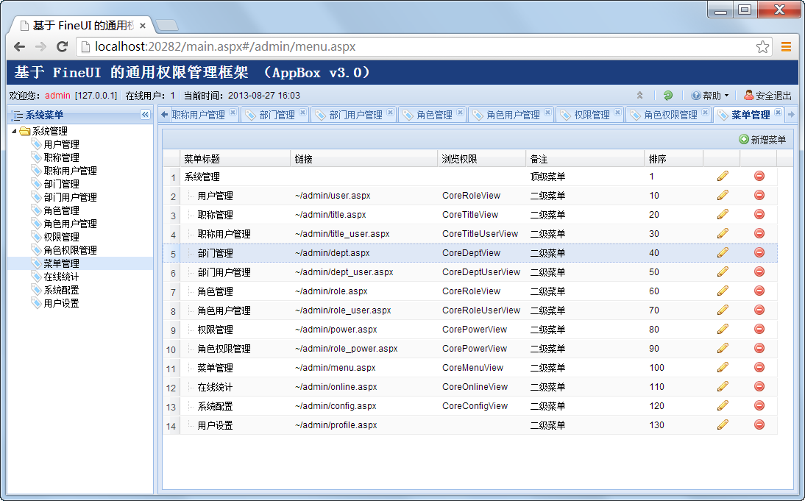Image resolution: width=805 pixels, height=501 pixels.
Task: Edit the 系统管理 top-level menu row
Action: click(723, 176)
